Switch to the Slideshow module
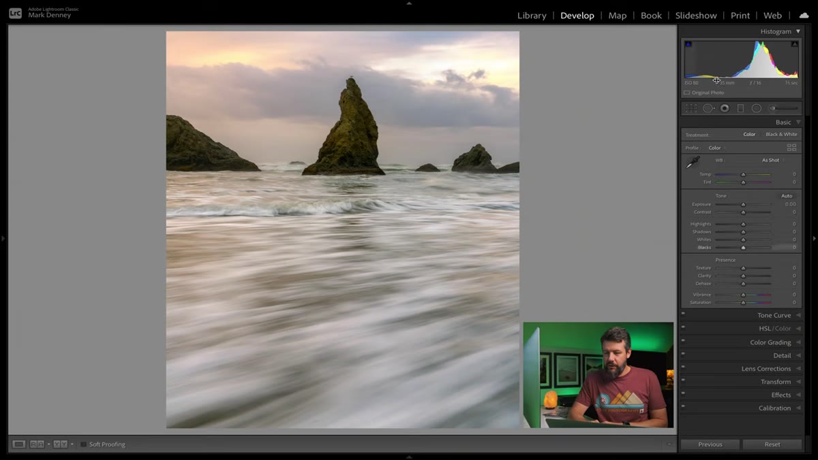The height and width of the screenshot is (460, 818). [696, 15]
